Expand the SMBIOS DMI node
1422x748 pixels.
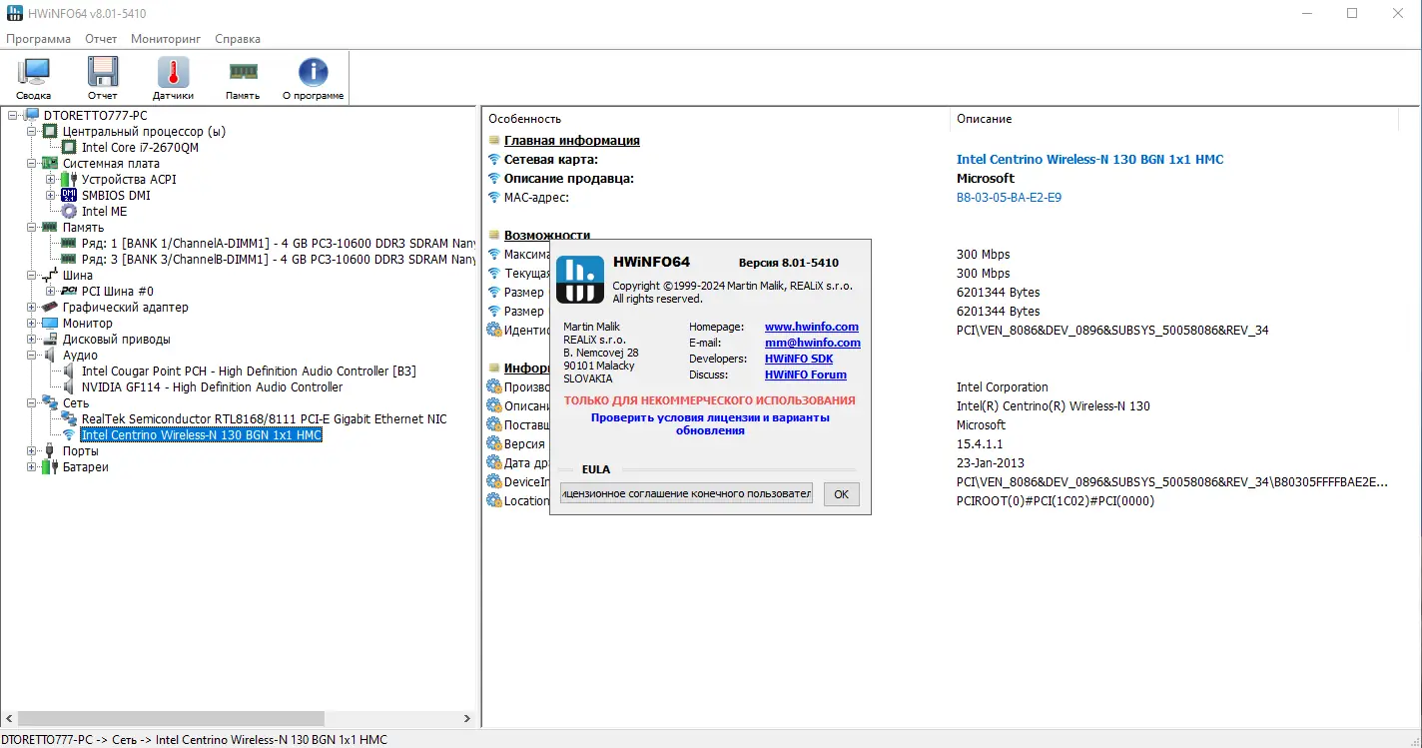[x=51, y=195]
